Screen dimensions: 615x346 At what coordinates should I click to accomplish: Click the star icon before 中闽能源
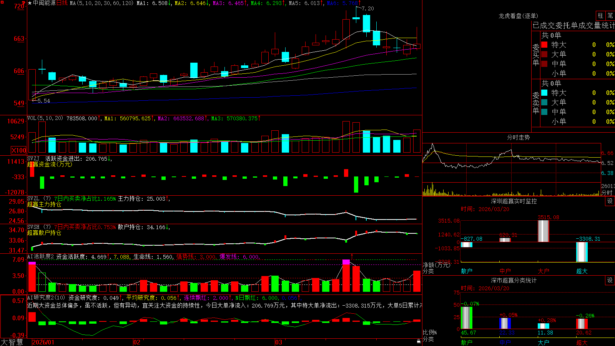coord(30,3)
